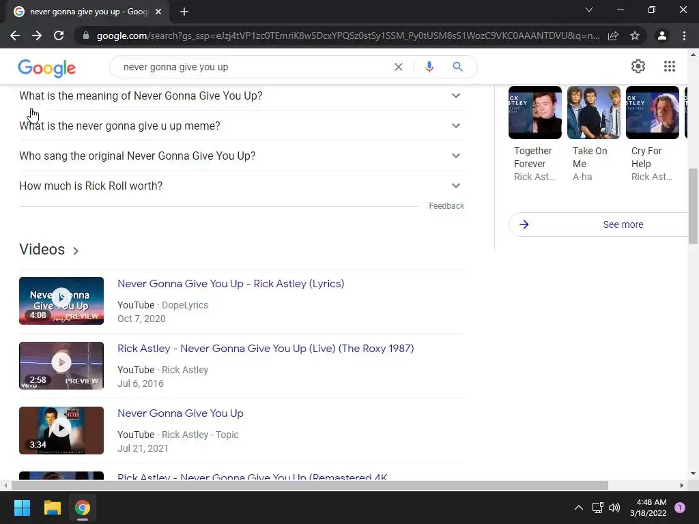699x524 pixels.
Task: Go forward to the next page
Action: pyautogui.click(x=37, y=35)
